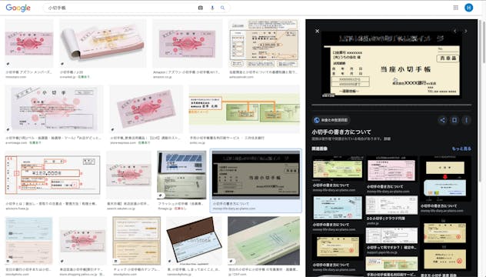486x277 pixels.
Task: Open related green check image in panel
Action: pos(338,169)
